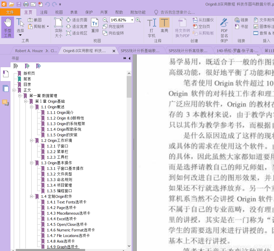Viewport: 274px width, 251px height.
Task: Choose Fit Page (适合页面)
Action: (77, 20)
